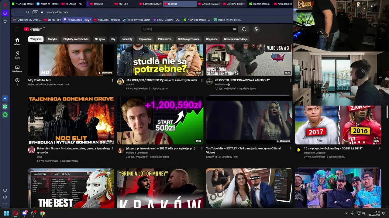Click the padlock site info icon
The image size is (389, 218).
pos(42,12)
